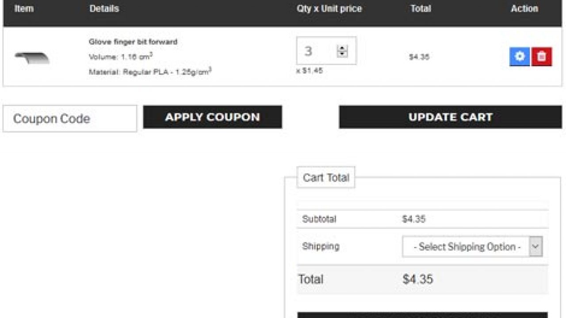Click into the Coupon Code field
Image resolution: width=566 pixels, height=318 pixels.
[x=70, y=118]
